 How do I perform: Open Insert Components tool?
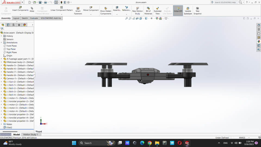pyautogui.click(x=20, y=9)
